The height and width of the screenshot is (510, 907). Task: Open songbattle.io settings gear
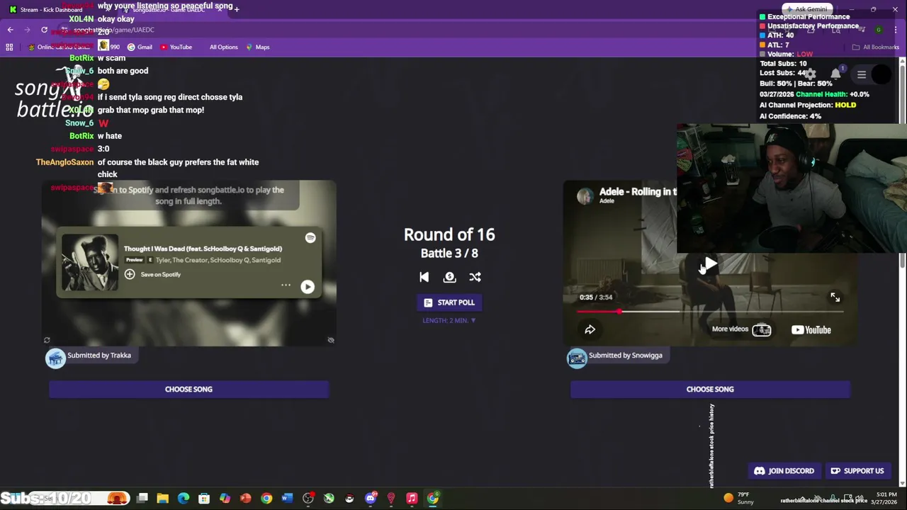[x=810, y=74]
